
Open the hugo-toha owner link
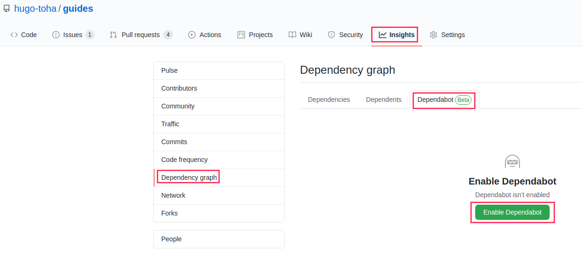tap(35, 8)
